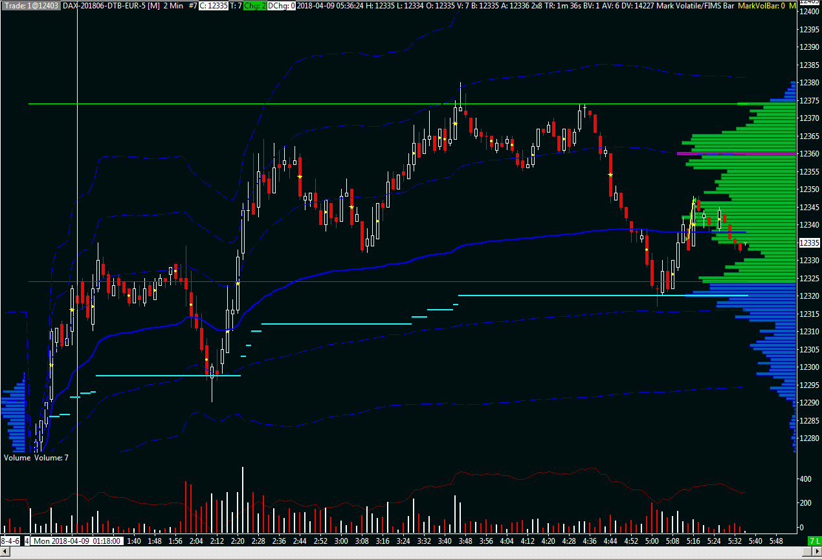Click the green '7 L' status box
Viewport: 822px width, 560px height.
814,541
